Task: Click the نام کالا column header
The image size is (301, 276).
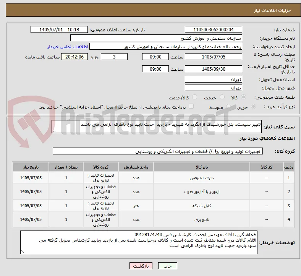Action: [x=202, y=167]
